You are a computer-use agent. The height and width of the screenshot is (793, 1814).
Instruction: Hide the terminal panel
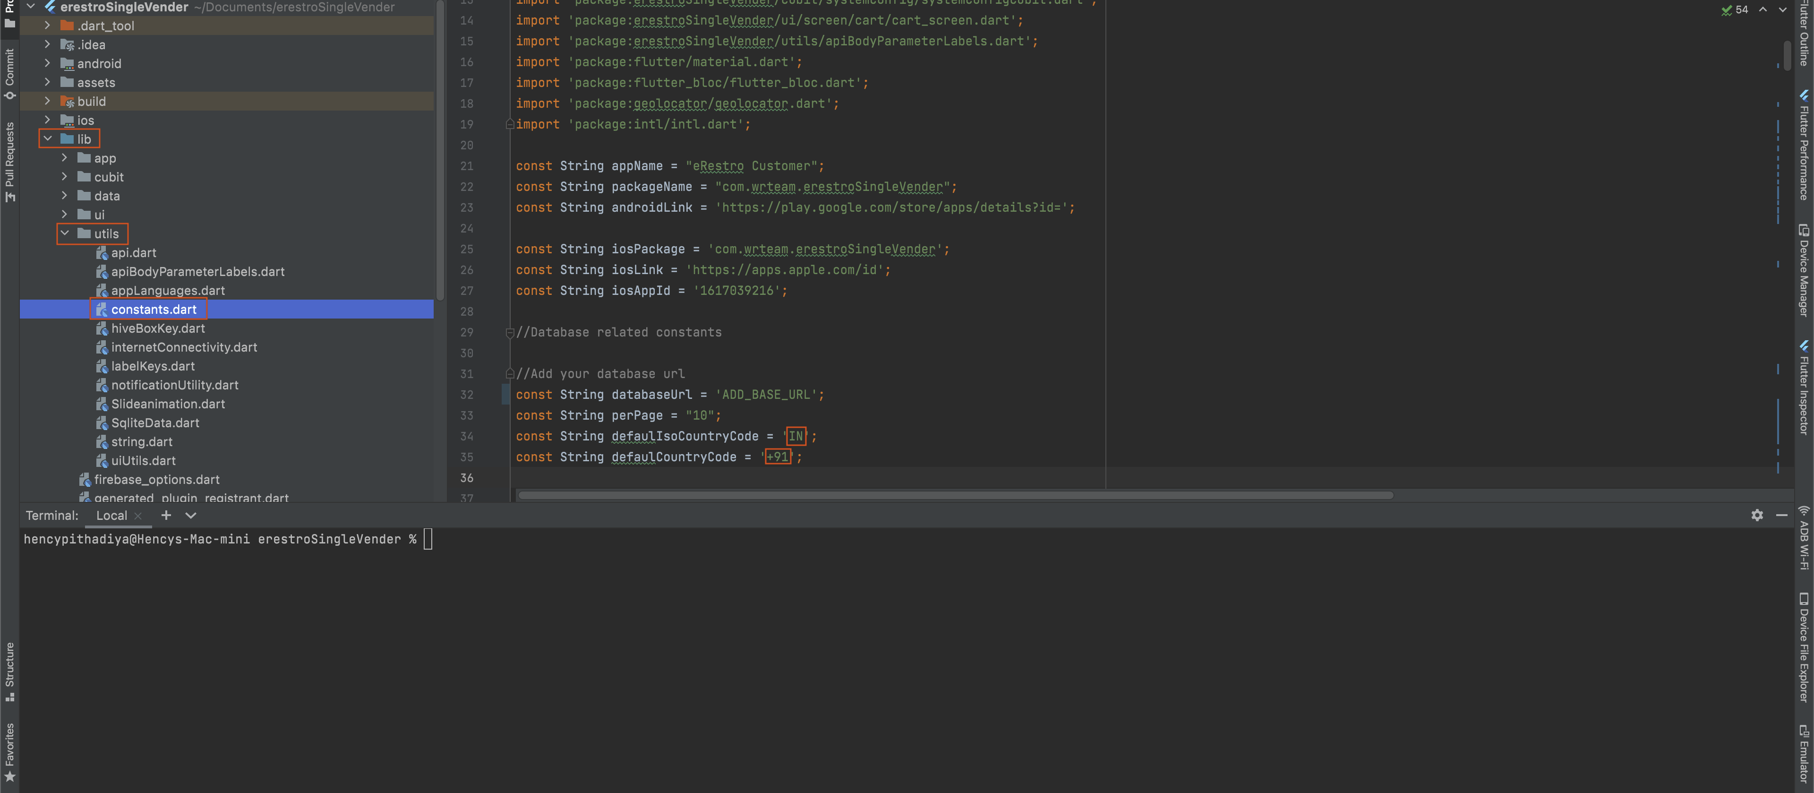click(x=1781, y=516)
